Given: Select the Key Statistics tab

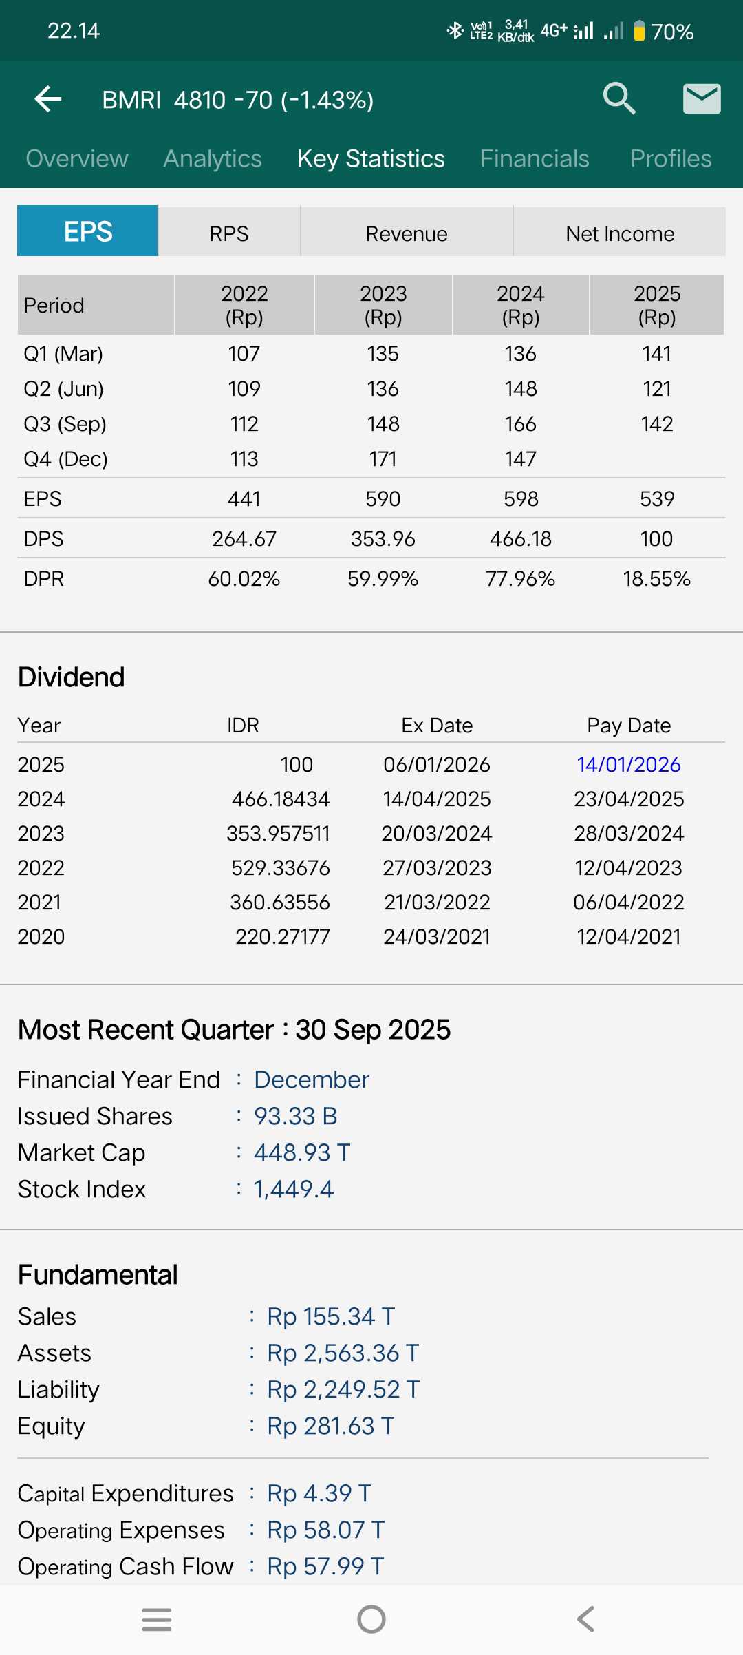Looking at the screenshot, I should coord(371,158).
